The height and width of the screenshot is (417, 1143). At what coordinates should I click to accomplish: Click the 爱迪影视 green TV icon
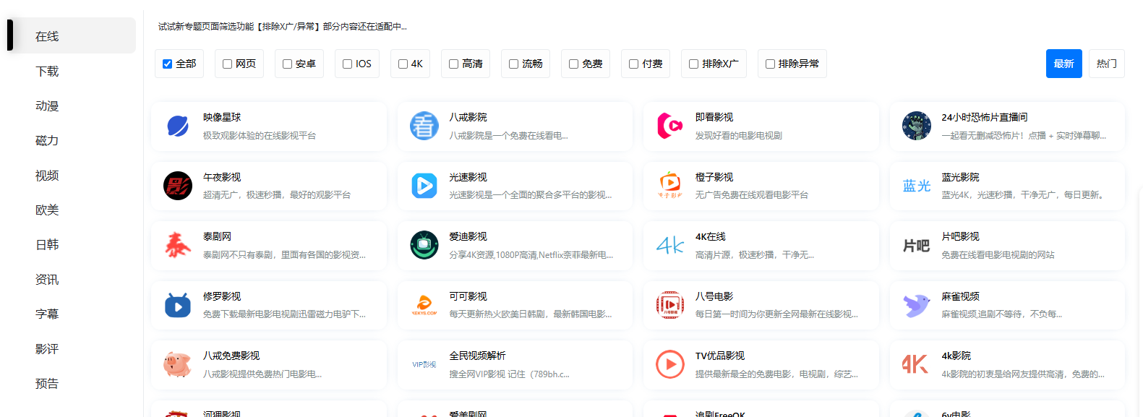point(424,246)
